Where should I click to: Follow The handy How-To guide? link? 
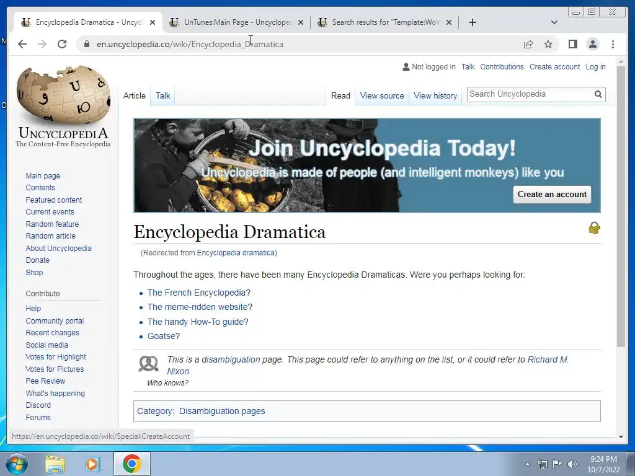click(x=198, y=322)
